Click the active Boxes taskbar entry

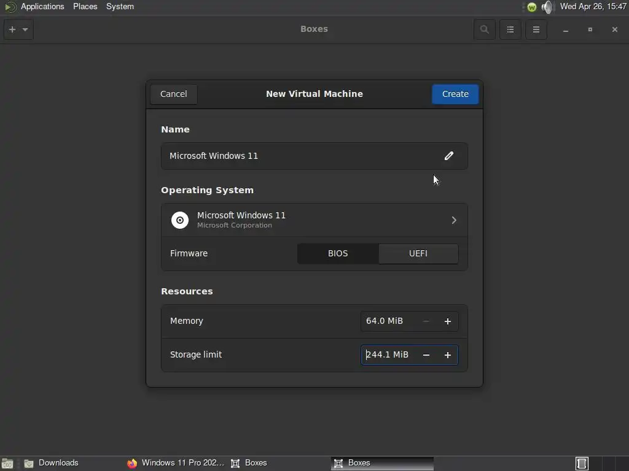click(x=382, y=463)
